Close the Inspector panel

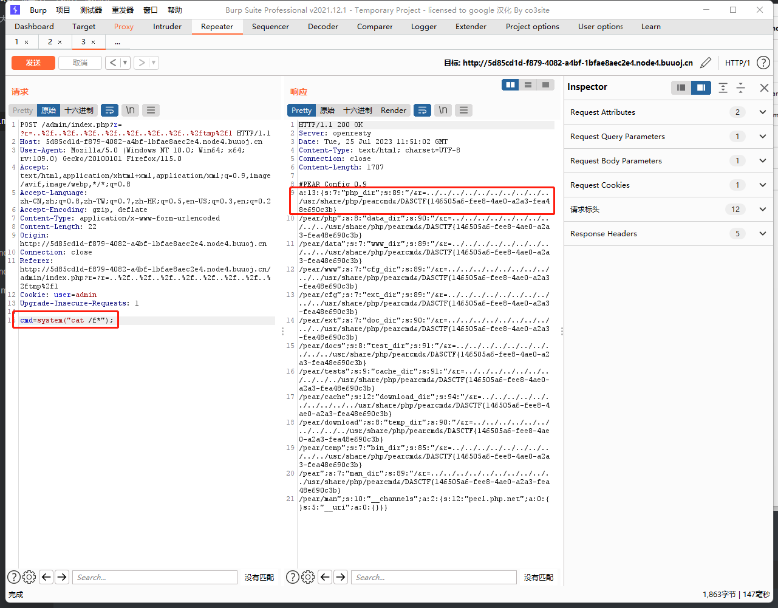764,87
